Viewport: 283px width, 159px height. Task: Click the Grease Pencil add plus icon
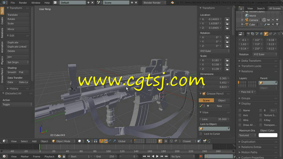click(x=208, y=106)
